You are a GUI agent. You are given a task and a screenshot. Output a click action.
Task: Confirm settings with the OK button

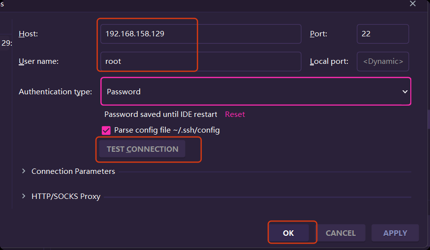pyautogui.click(x=288, y=233)
